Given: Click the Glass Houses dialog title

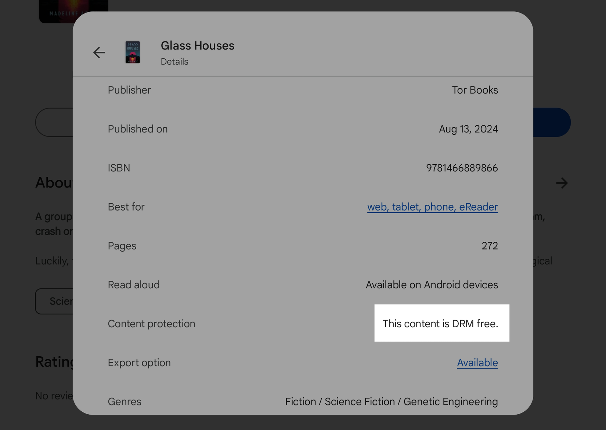Looking at the screenshot, I should tap(197, 46).
